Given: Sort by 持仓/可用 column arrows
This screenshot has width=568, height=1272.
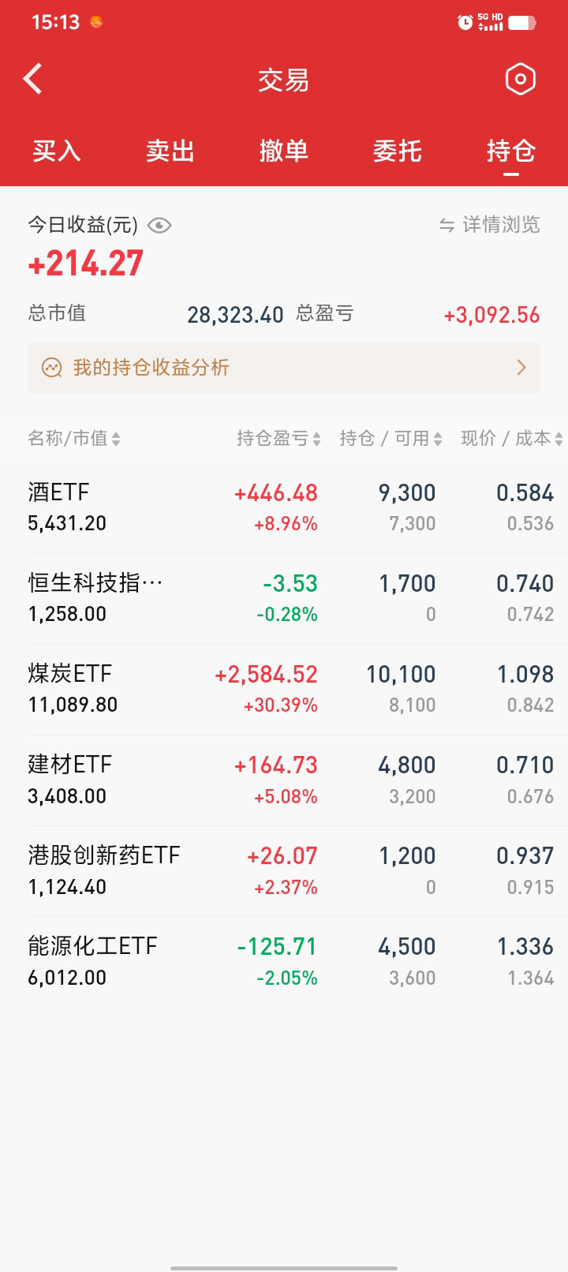Looking at the screenshot, I should coord(438,439).
